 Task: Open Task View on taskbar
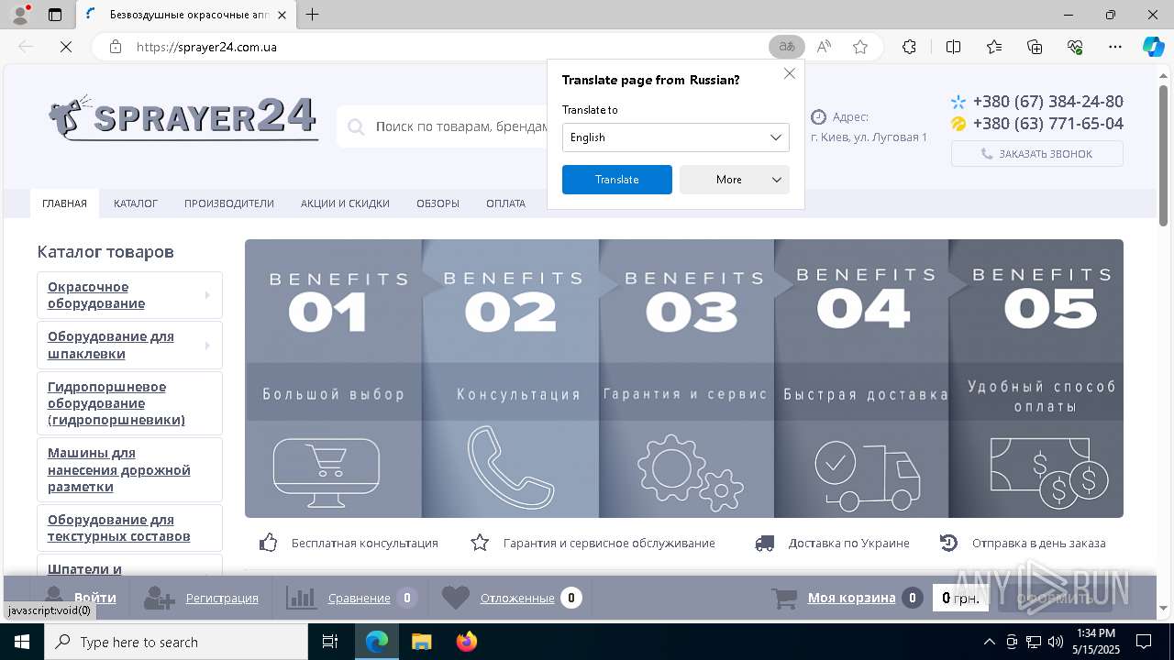[330, 642]
